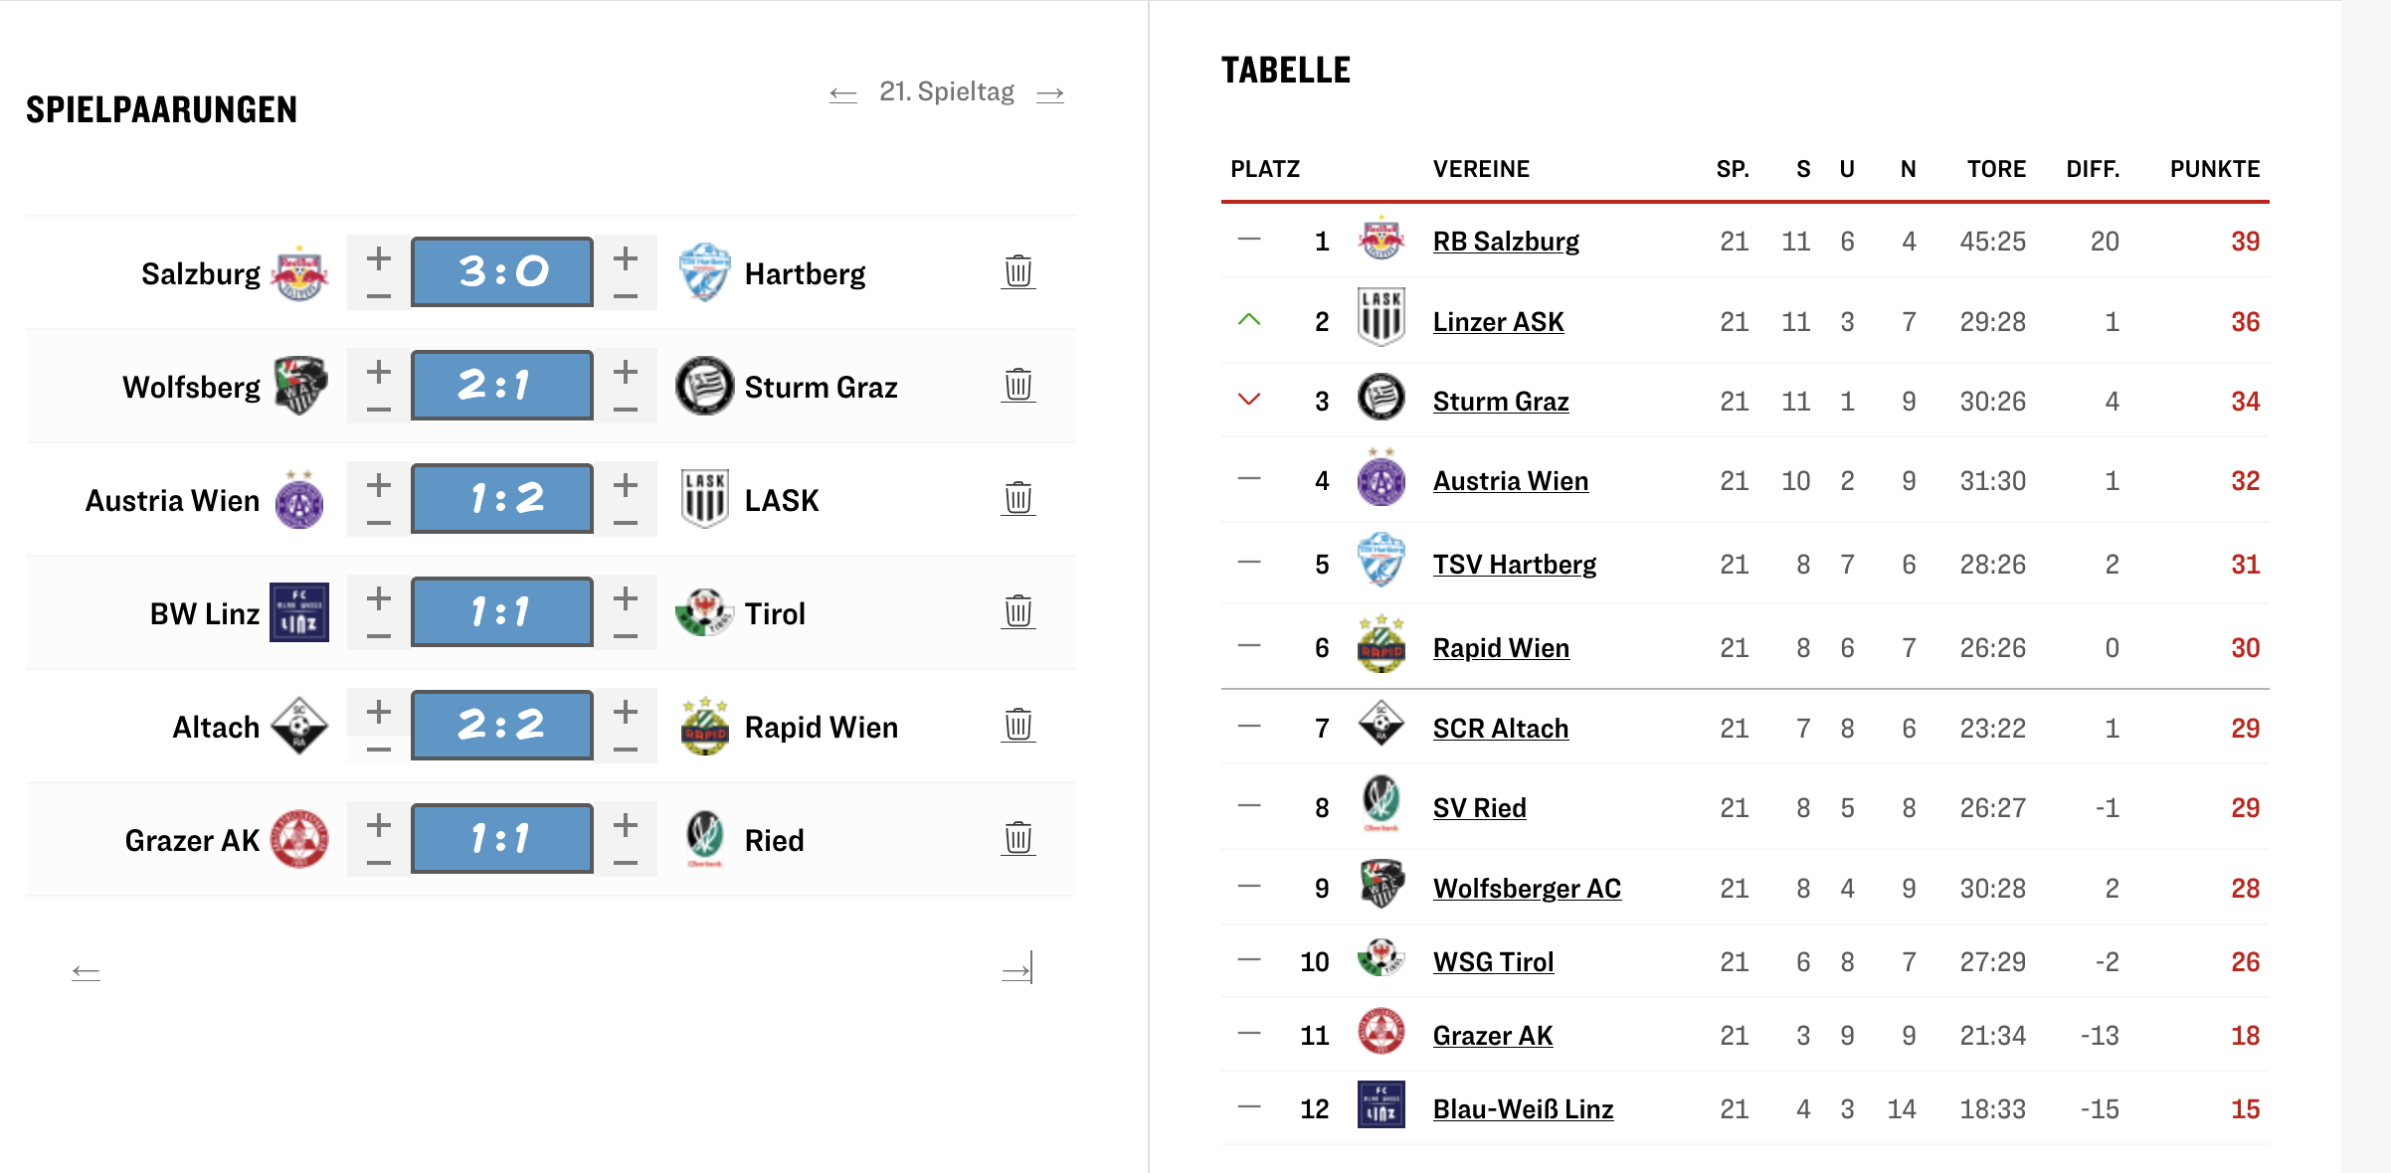Screen dimensions: 2391x1173
Task: Click the Altach vs Rapid Wien score box
Action: (502, 726)
